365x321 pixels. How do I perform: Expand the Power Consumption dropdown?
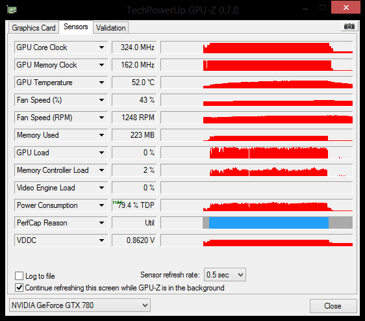(x=101, y=205)
